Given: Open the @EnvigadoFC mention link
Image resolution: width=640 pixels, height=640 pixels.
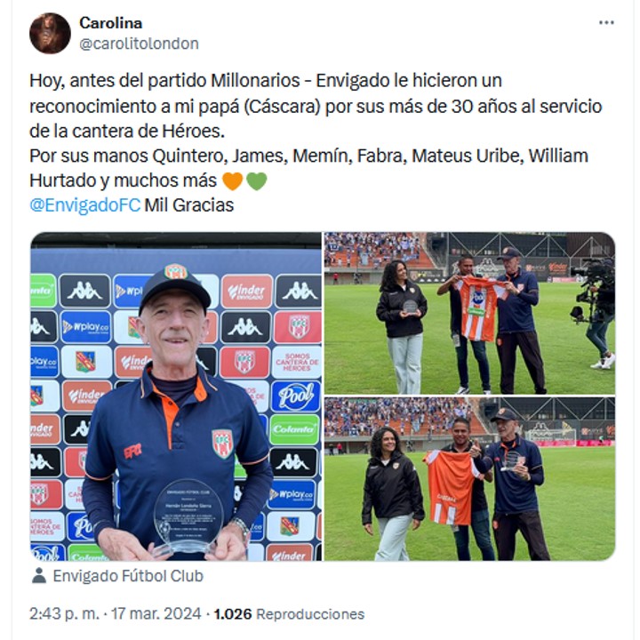Looking at the screenshot, I should 85,205.
